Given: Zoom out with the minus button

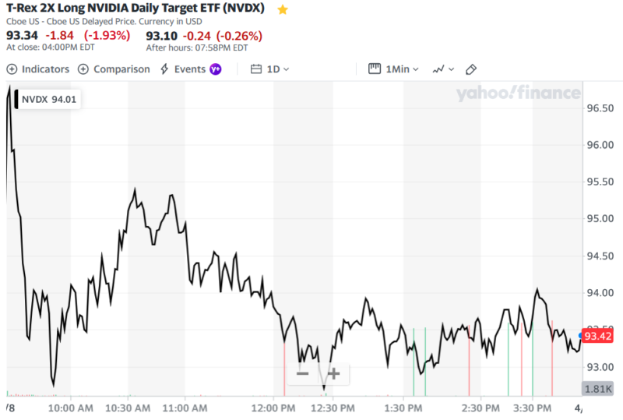Looking at the screenshot, I should tap(303, 373).
